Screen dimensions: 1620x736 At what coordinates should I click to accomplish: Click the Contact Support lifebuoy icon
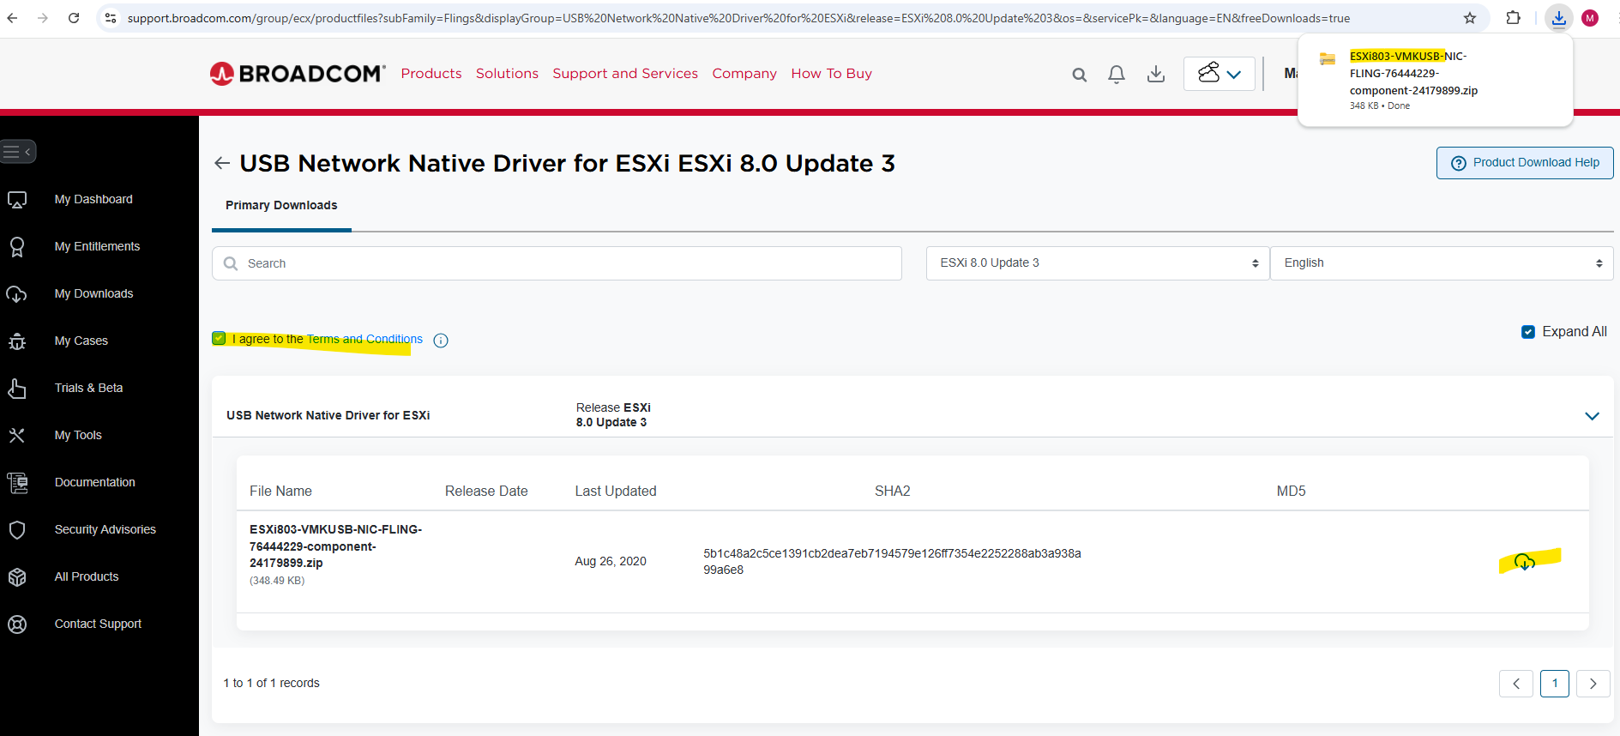point(17,624)
